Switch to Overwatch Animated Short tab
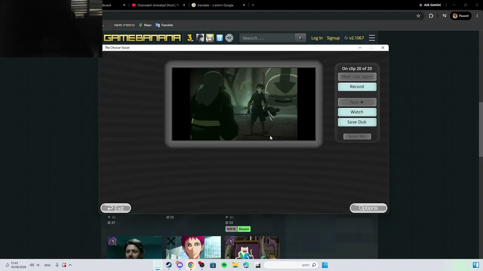Viewport: 483px width, 271px height. point(158,5)
